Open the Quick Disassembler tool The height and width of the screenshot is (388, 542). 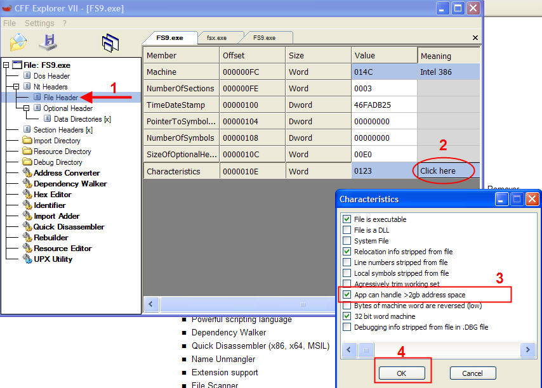pos(69,227)
